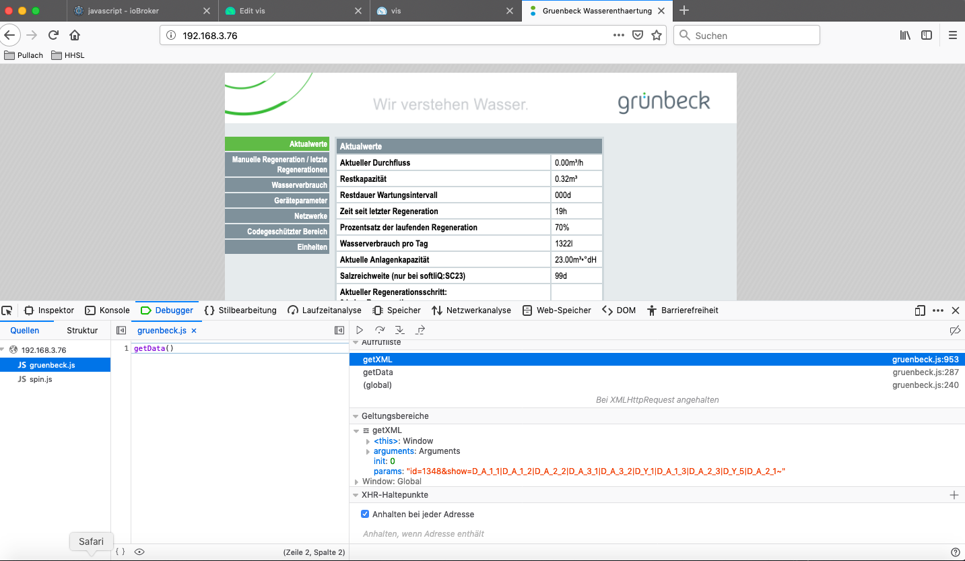Viewport: 965px width, 561px height.
Task: Switch to the Struktur tab
Action: pos(82,331)
